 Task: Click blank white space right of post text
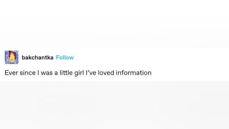(x=190, y=73)
